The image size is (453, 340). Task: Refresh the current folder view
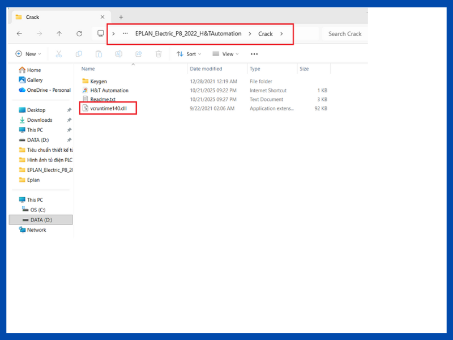(x=79, y=33)
